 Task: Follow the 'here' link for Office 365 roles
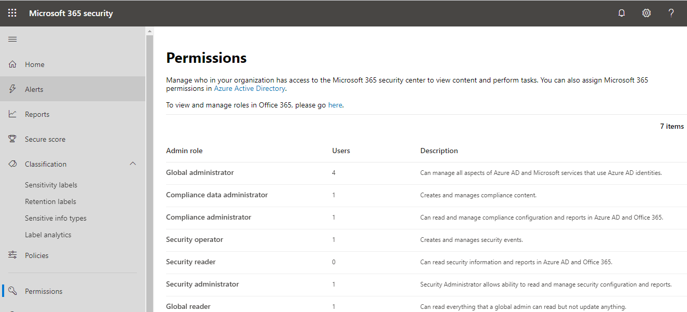point(335,105)
